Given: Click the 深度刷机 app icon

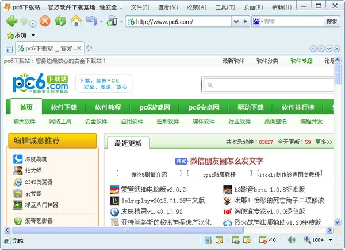Looking at the screenshot, I should [18, 159].
